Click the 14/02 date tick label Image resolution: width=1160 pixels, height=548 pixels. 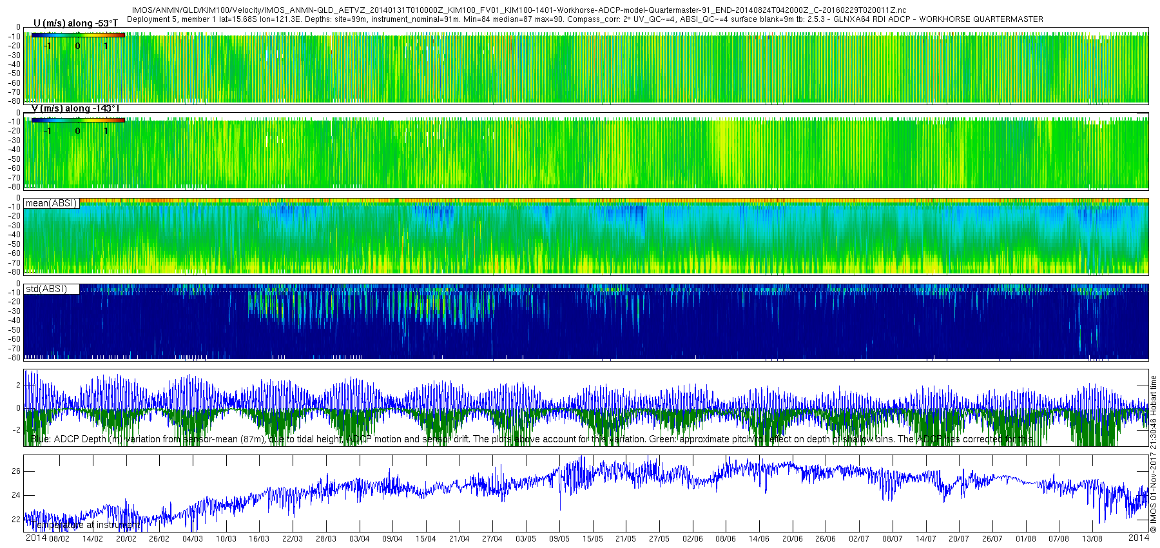click(x=92, y=539)
